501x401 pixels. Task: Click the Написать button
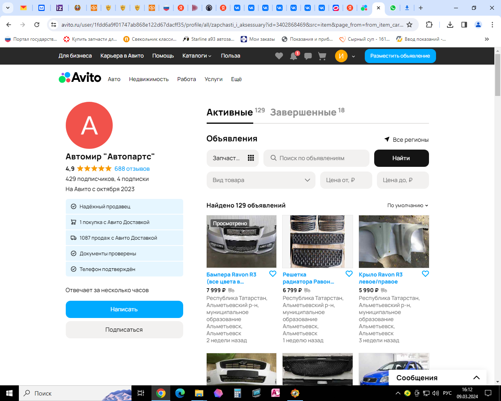click(x=124, y=309)
